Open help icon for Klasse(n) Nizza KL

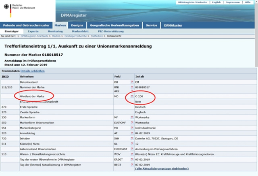[x=131, y=143]
